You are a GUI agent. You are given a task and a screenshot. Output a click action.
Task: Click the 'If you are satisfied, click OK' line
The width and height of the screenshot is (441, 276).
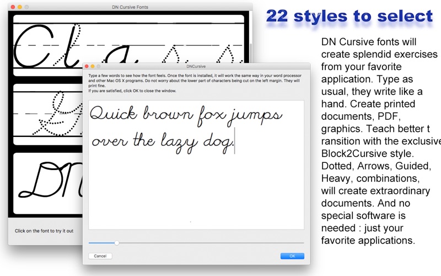pyautogui.click(x=132, y=91)
